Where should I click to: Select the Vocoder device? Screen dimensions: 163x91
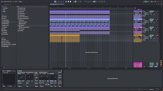pyautogui.click(x=23, y=29)
